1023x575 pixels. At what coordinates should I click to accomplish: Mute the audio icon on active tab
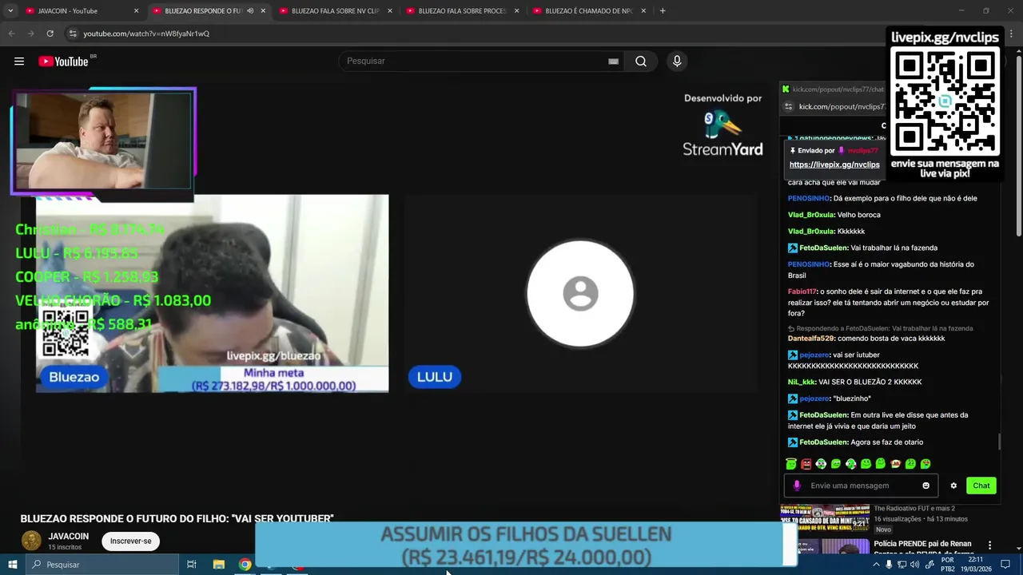point(250,11)
